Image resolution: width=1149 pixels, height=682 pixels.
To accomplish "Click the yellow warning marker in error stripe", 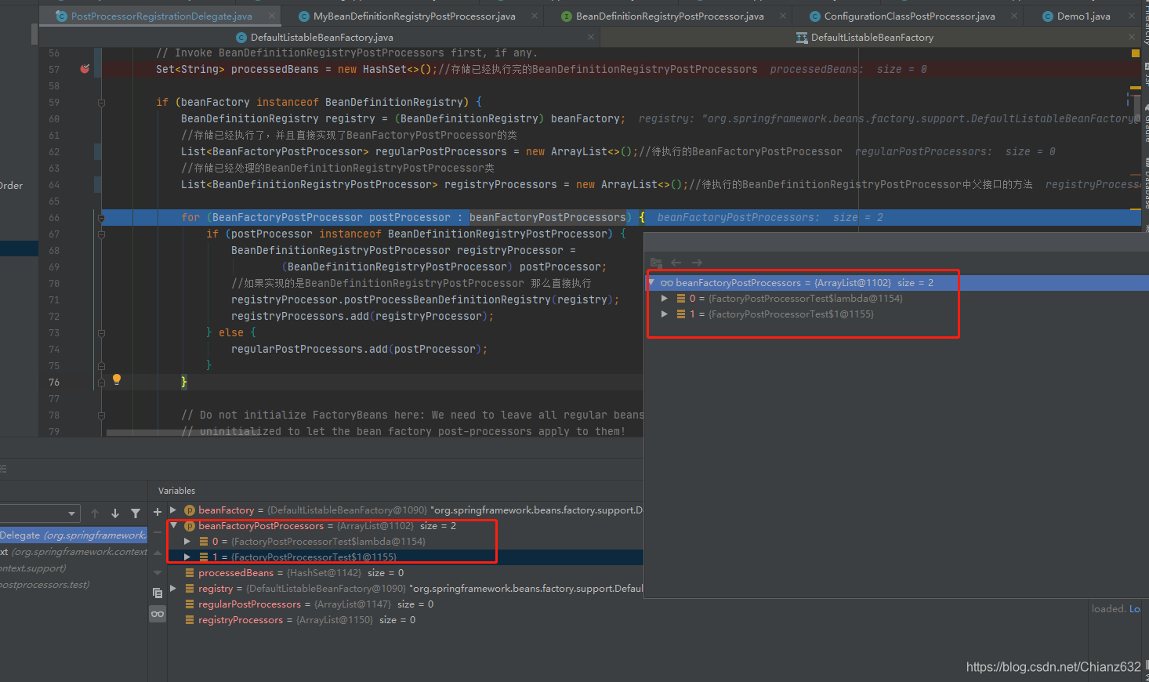I will [1135, 53].
